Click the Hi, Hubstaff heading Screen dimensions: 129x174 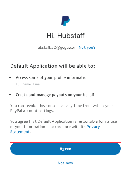66,36
